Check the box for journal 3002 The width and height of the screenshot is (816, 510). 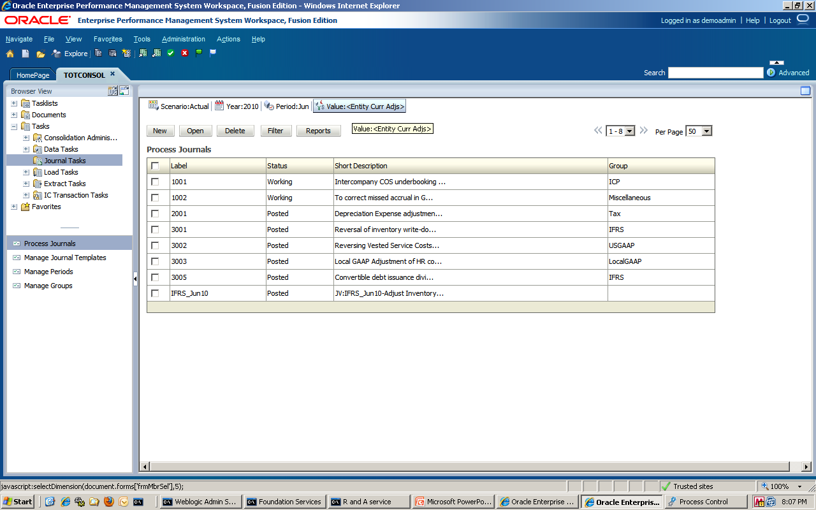pyautogui.click(x=155, y=245)
